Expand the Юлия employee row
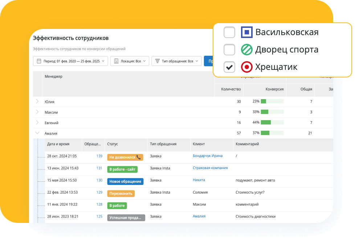 tap(37, 102)
